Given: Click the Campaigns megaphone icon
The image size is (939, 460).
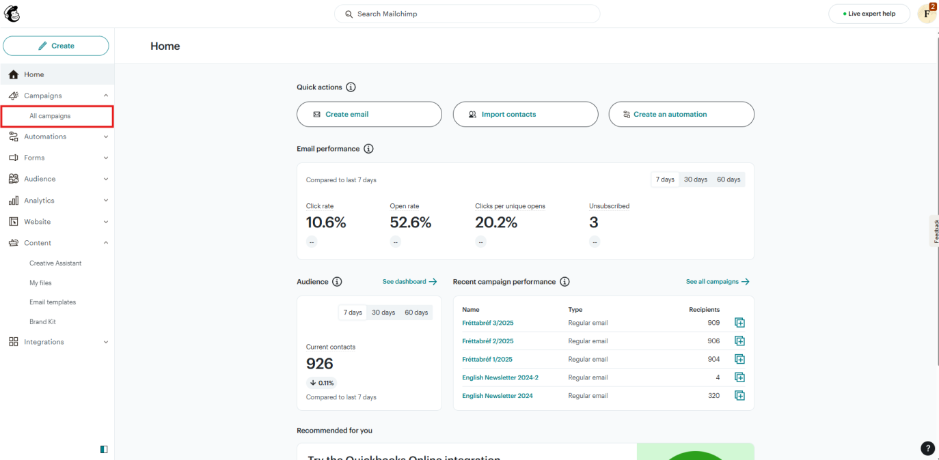Looking at the screenshot, I should [14, 96].
